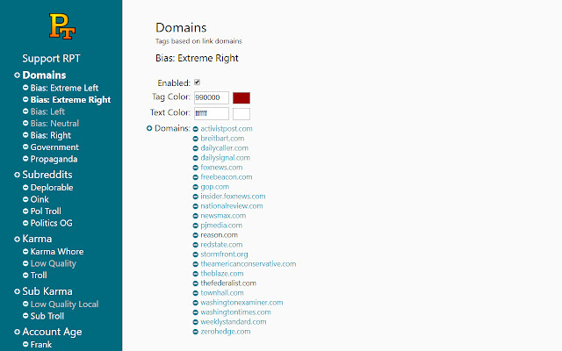Click minus icon next to Propaganda

[25, 159]
